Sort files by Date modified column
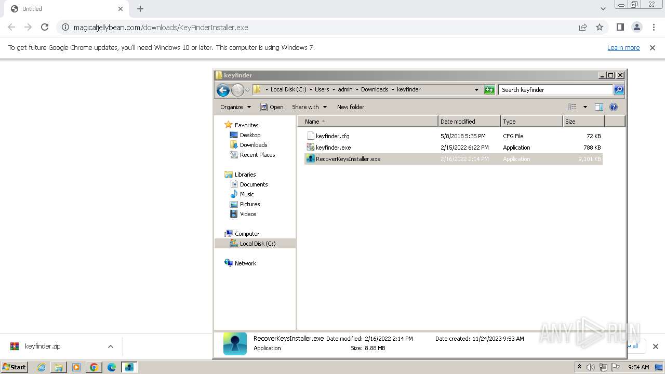The width and height of the screenshot is (665, 374). (469, 122)
